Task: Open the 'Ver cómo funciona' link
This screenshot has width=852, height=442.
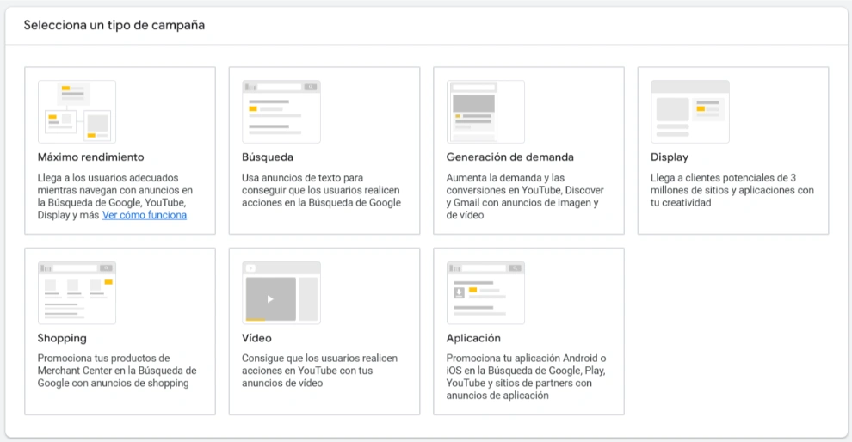Action: click(x=145, y=215)
